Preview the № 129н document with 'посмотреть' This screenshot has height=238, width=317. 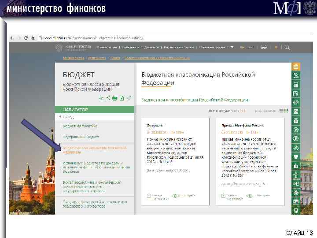(184, 196)
